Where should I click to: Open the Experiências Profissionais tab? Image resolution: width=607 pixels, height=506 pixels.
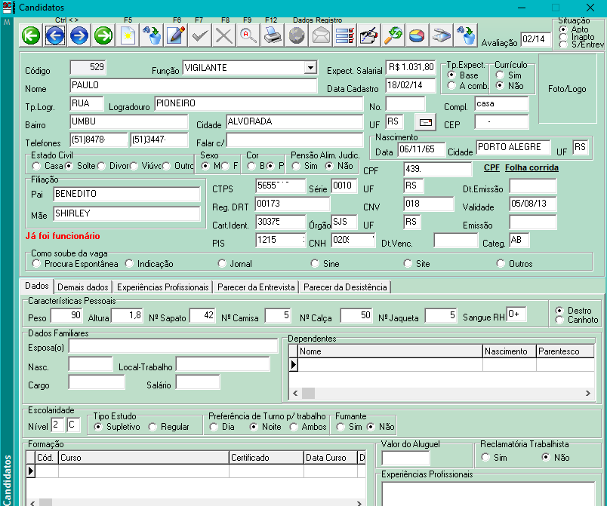pyautogui.click(x=162, y=287)
